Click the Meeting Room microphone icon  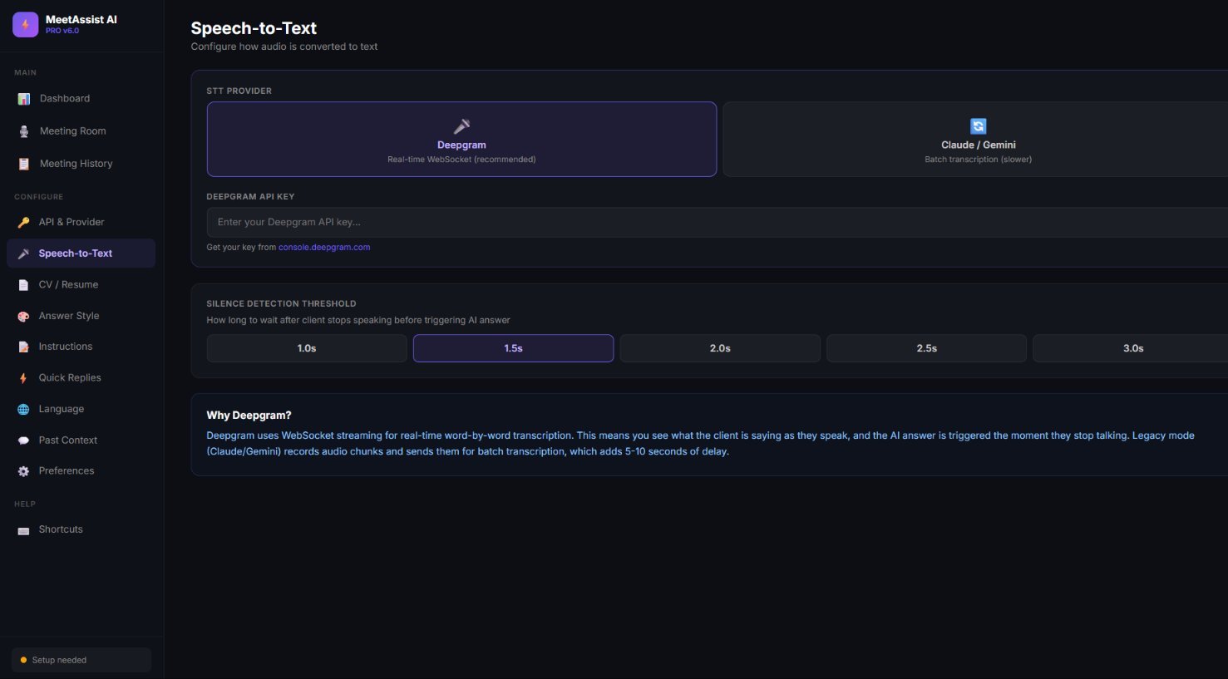(24, 131)
